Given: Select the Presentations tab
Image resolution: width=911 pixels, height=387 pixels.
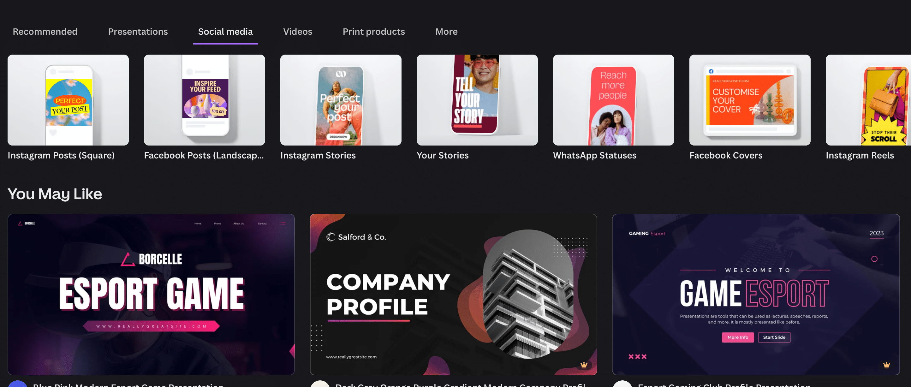Looking at the screenshot, I should [138, 31].
